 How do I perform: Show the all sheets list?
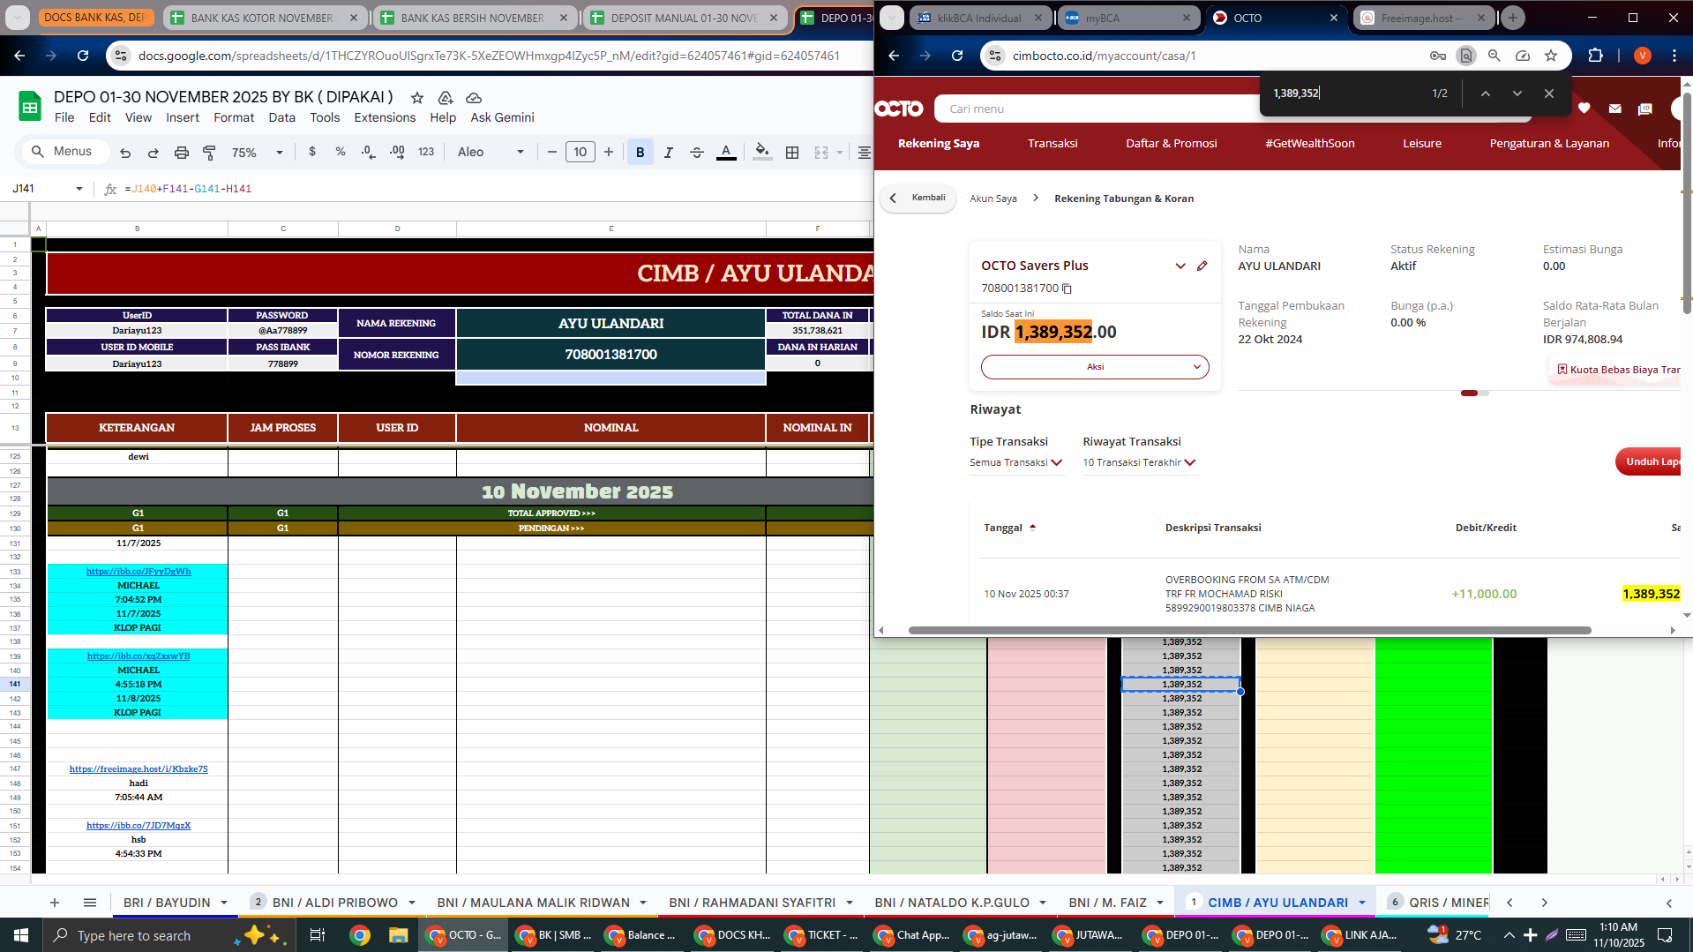pos(90,903)
